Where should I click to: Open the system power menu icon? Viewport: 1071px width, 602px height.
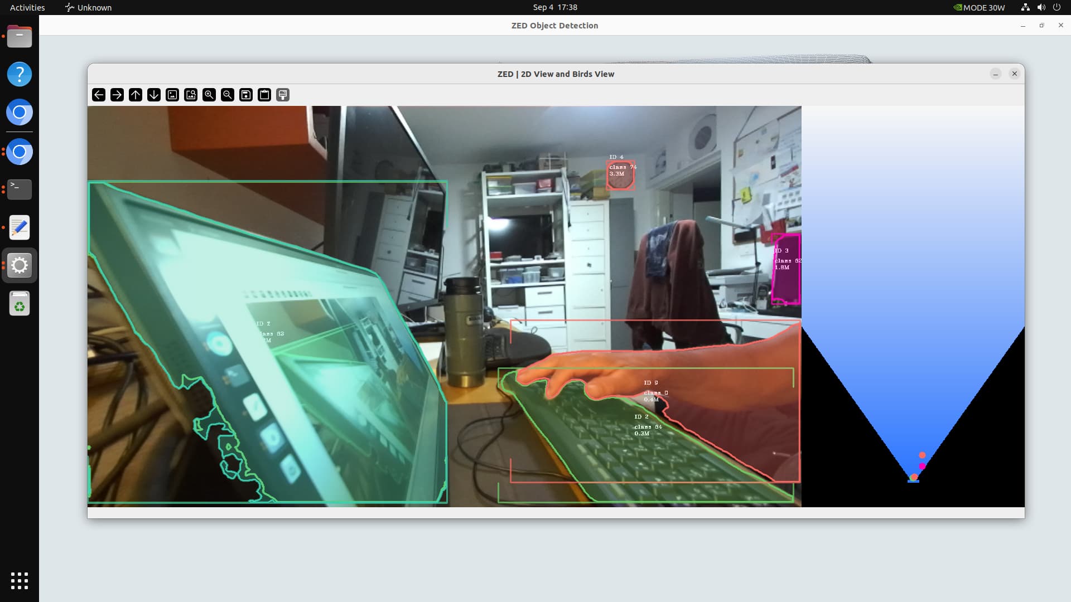pos(1056,7)
